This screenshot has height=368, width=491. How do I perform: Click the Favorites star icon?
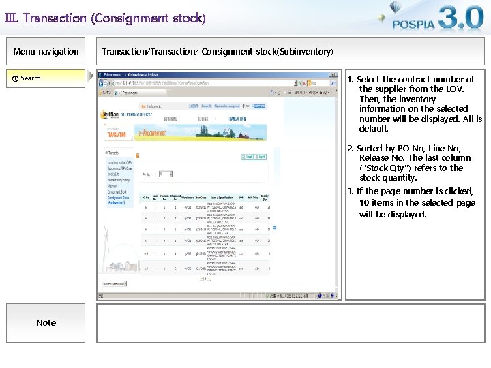[x=101, y=93]
